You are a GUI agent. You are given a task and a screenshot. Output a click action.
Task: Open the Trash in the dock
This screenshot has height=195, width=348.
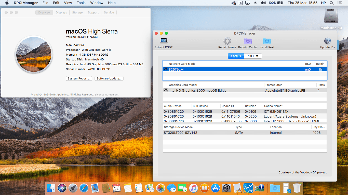tap(297, 188)
